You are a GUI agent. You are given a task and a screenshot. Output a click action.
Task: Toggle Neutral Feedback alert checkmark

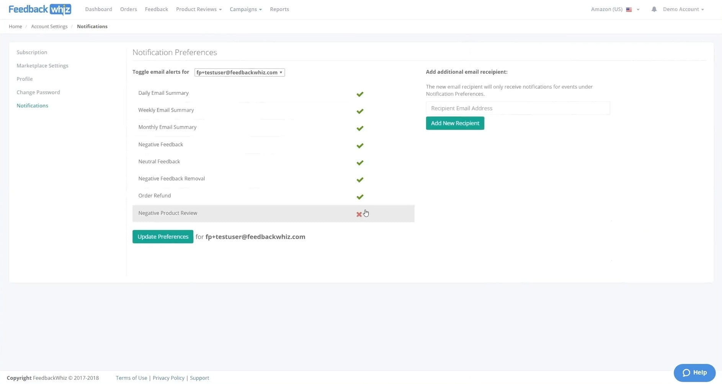click(x=360, y=163)
